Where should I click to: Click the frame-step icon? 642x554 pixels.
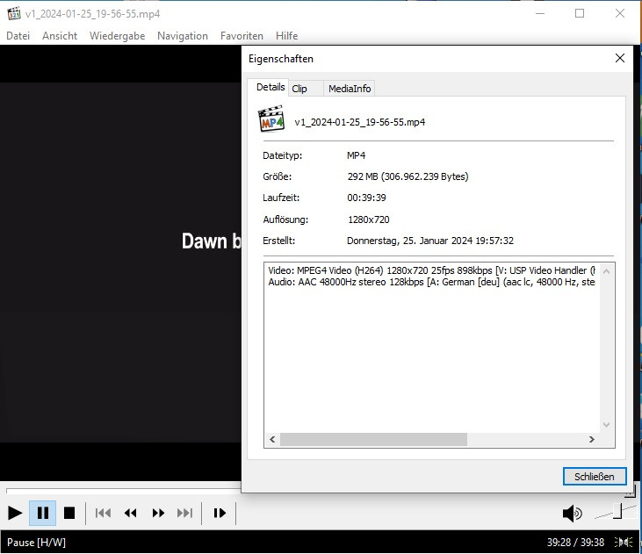(220, 513)
